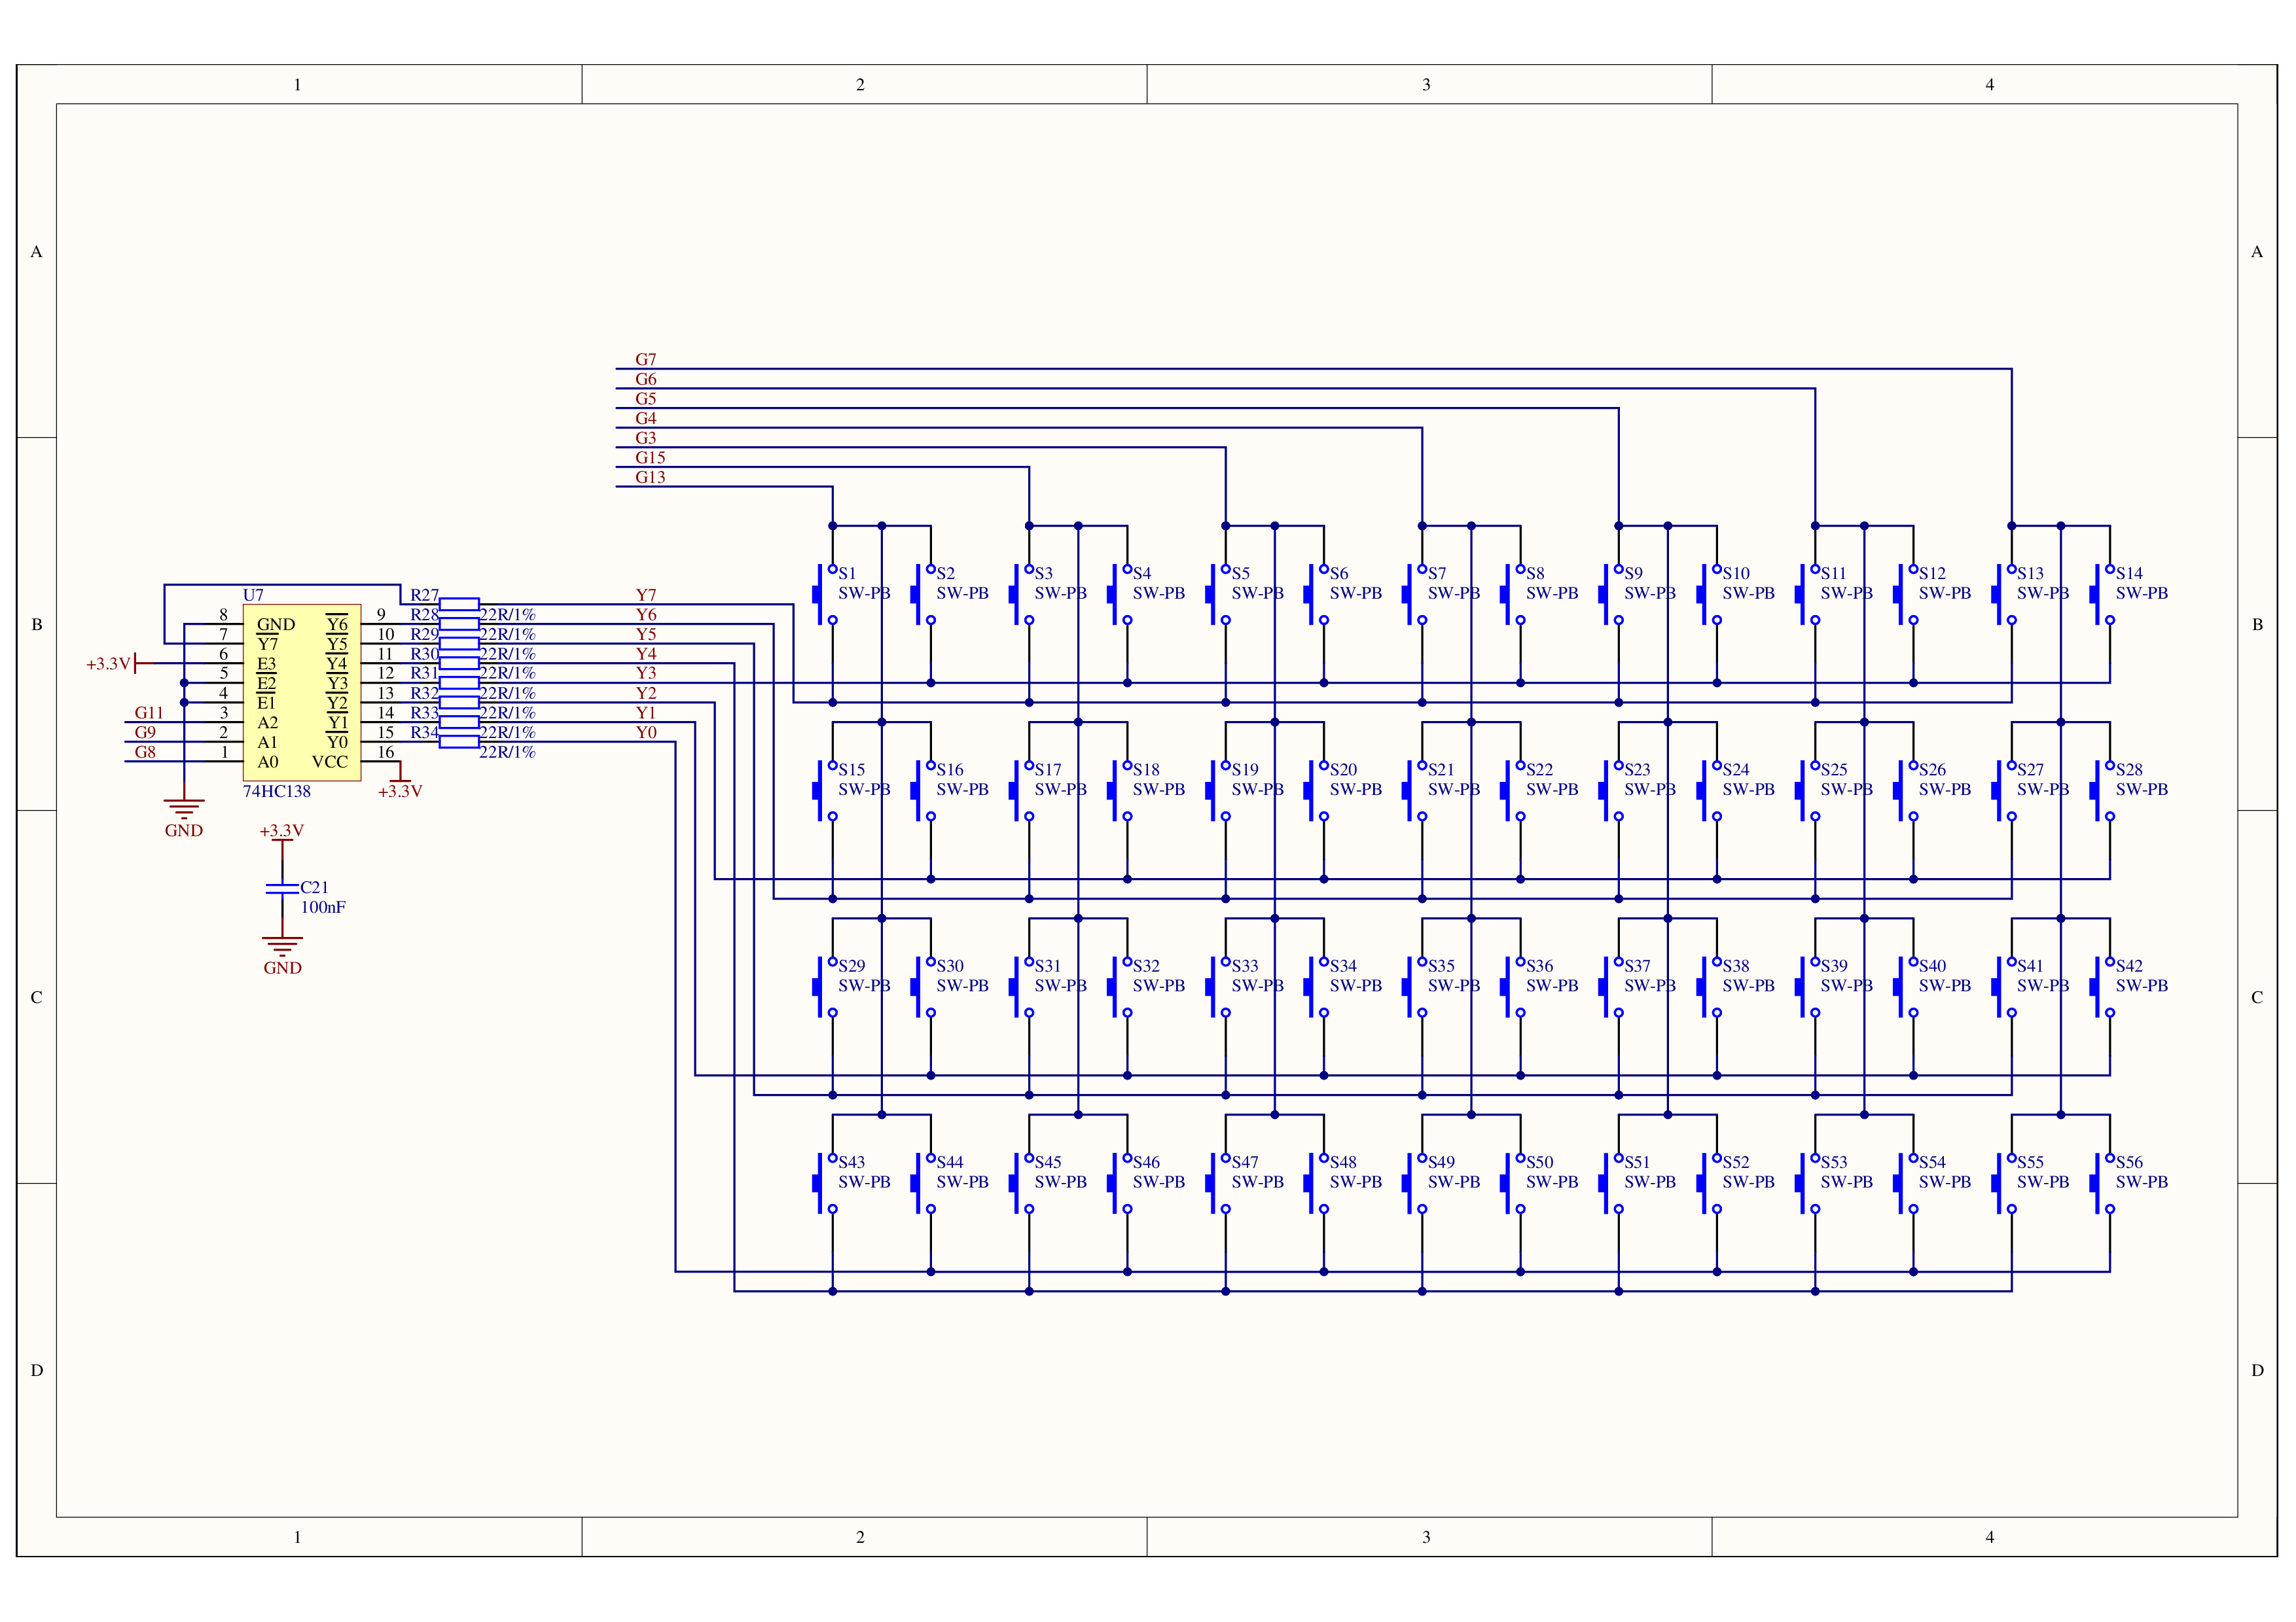Select the S29 designator label
The width and height of the screenshot is (2296, 1622).
tap(852, 966)
